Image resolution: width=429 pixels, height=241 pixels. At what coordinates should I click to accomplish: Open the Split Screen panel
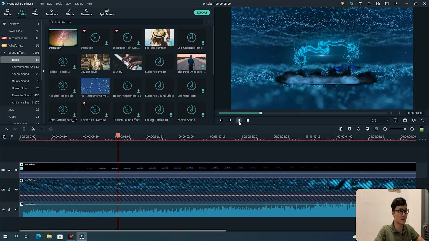(107, 12)
